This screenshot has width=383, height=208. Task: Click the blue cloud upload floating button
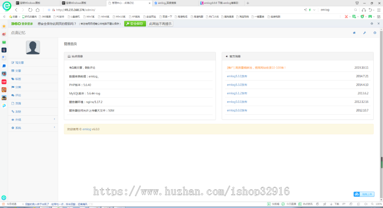(364, 194)
